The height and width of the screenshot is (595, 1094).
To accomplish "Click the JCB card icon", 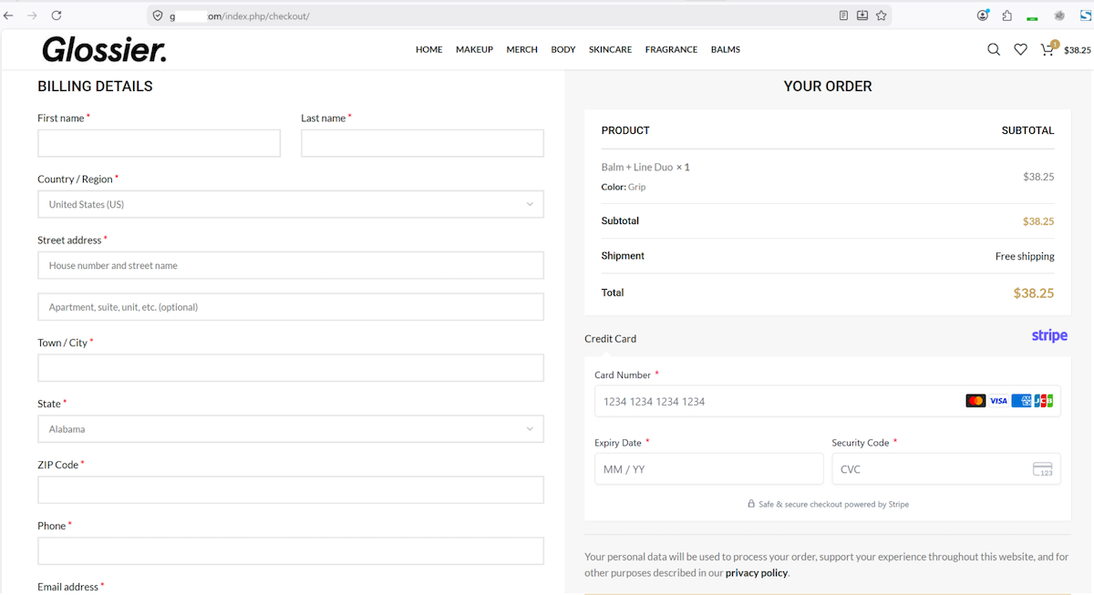I will pyautogui.click(x=1044, y=401).
